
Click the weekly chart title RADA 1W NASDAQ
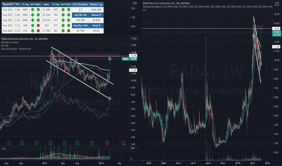click(x=166, y=3)
